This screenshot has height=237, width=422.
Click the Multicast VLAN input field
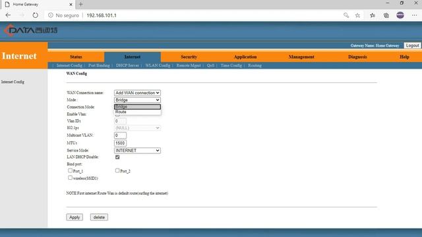click(120, 136)
